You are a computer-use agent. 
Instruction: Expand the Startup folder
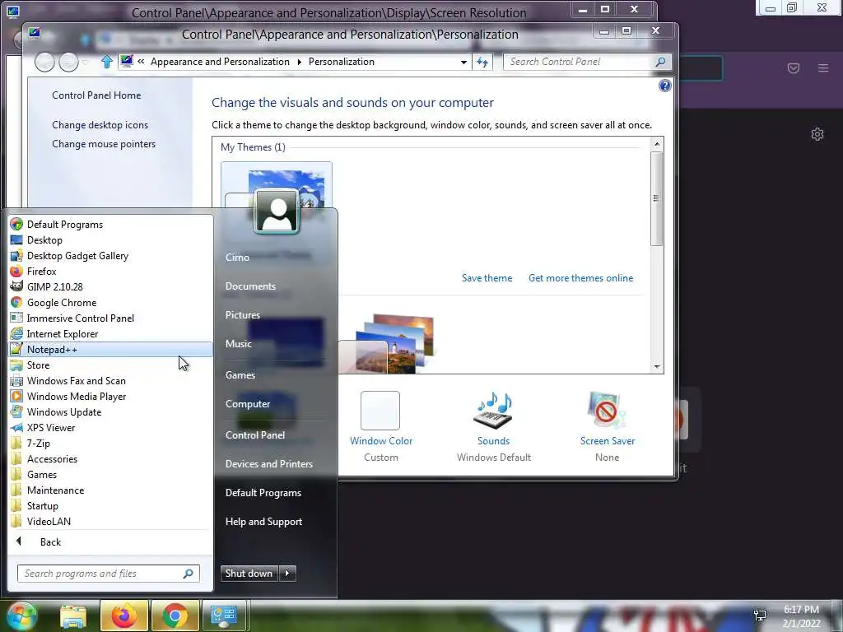(42, 505)
